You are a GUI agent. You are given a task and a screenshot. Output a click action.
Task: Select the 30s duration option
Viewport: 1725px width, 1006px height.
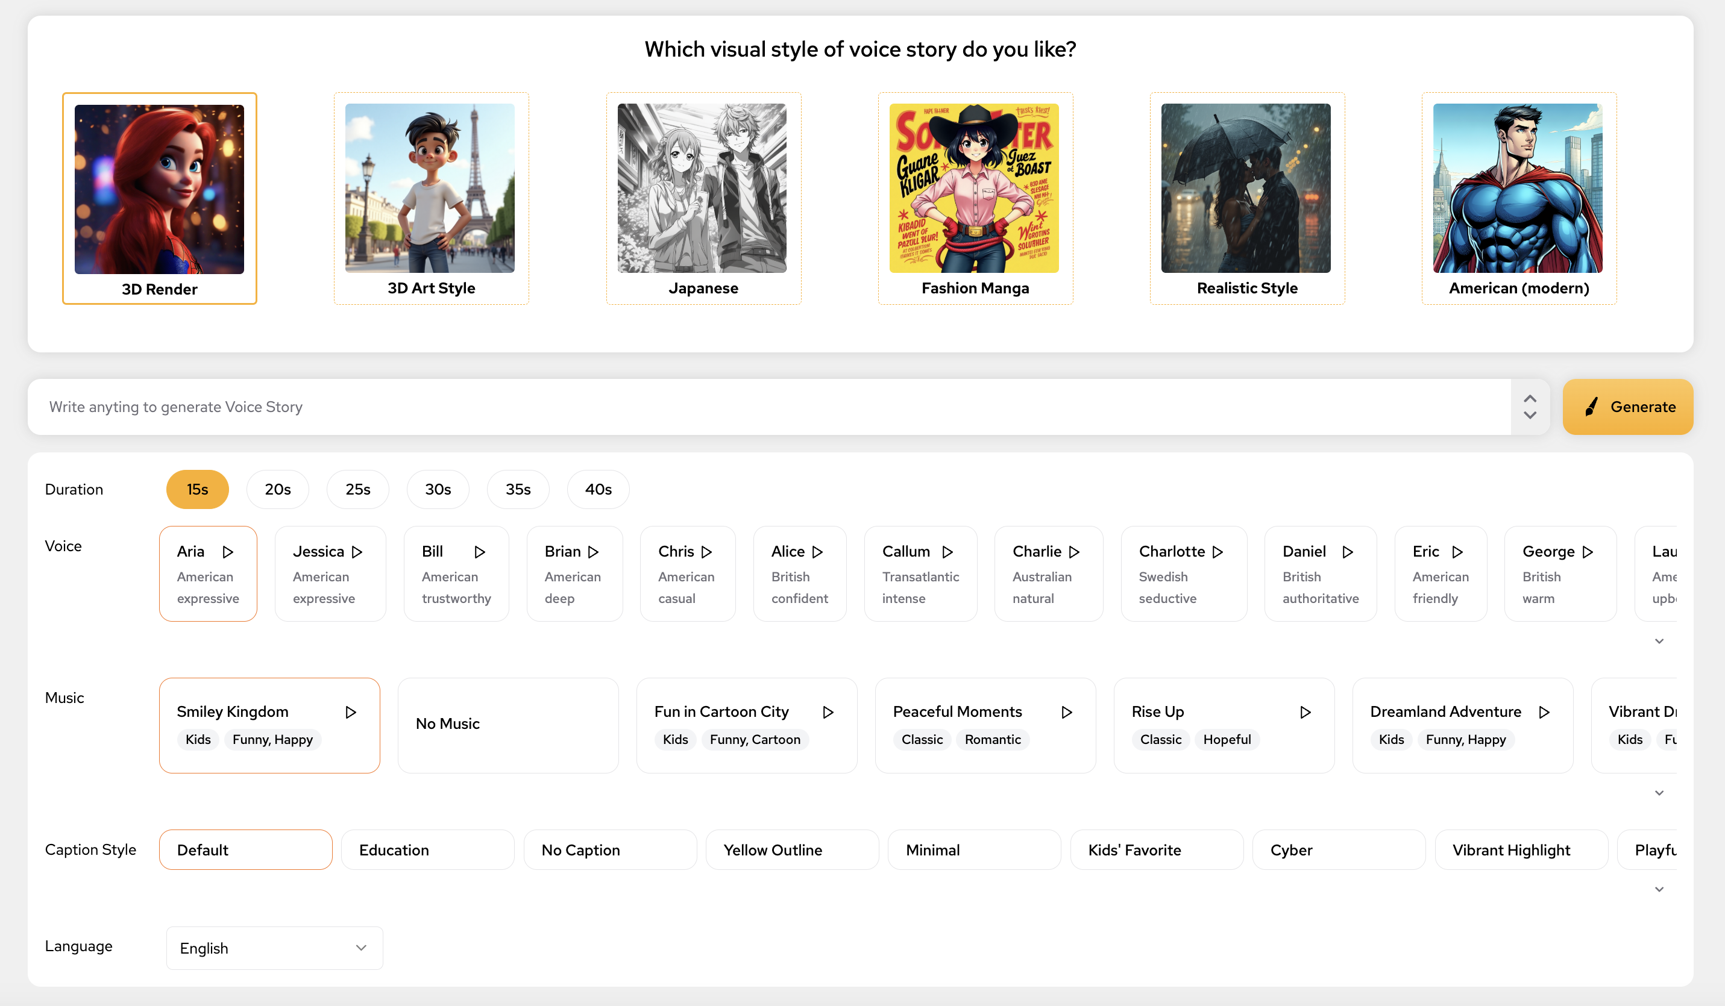click(438, 489)
